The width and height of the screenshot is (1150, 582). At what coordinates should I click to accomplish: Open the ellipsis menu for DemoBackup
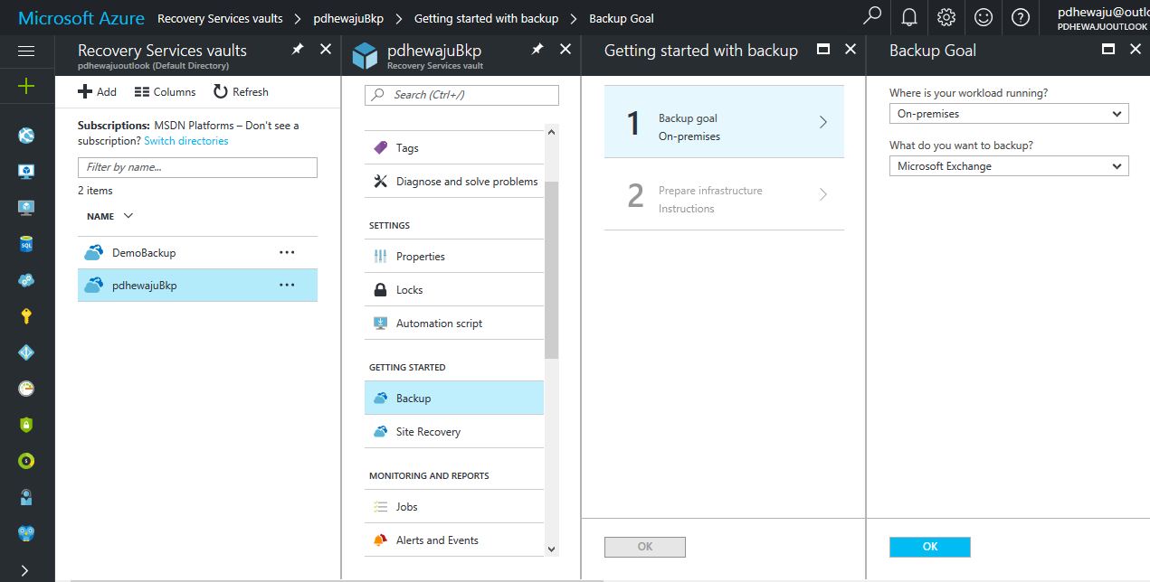pos(287,253)
